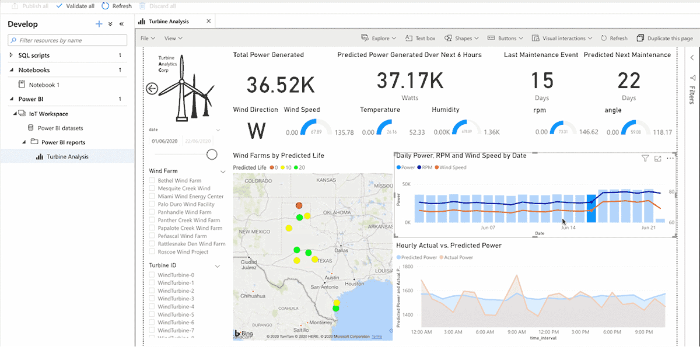The image size is (700, 357).
Task: Close the Turbine Analysis tab
Action: [x=209, y=22]
